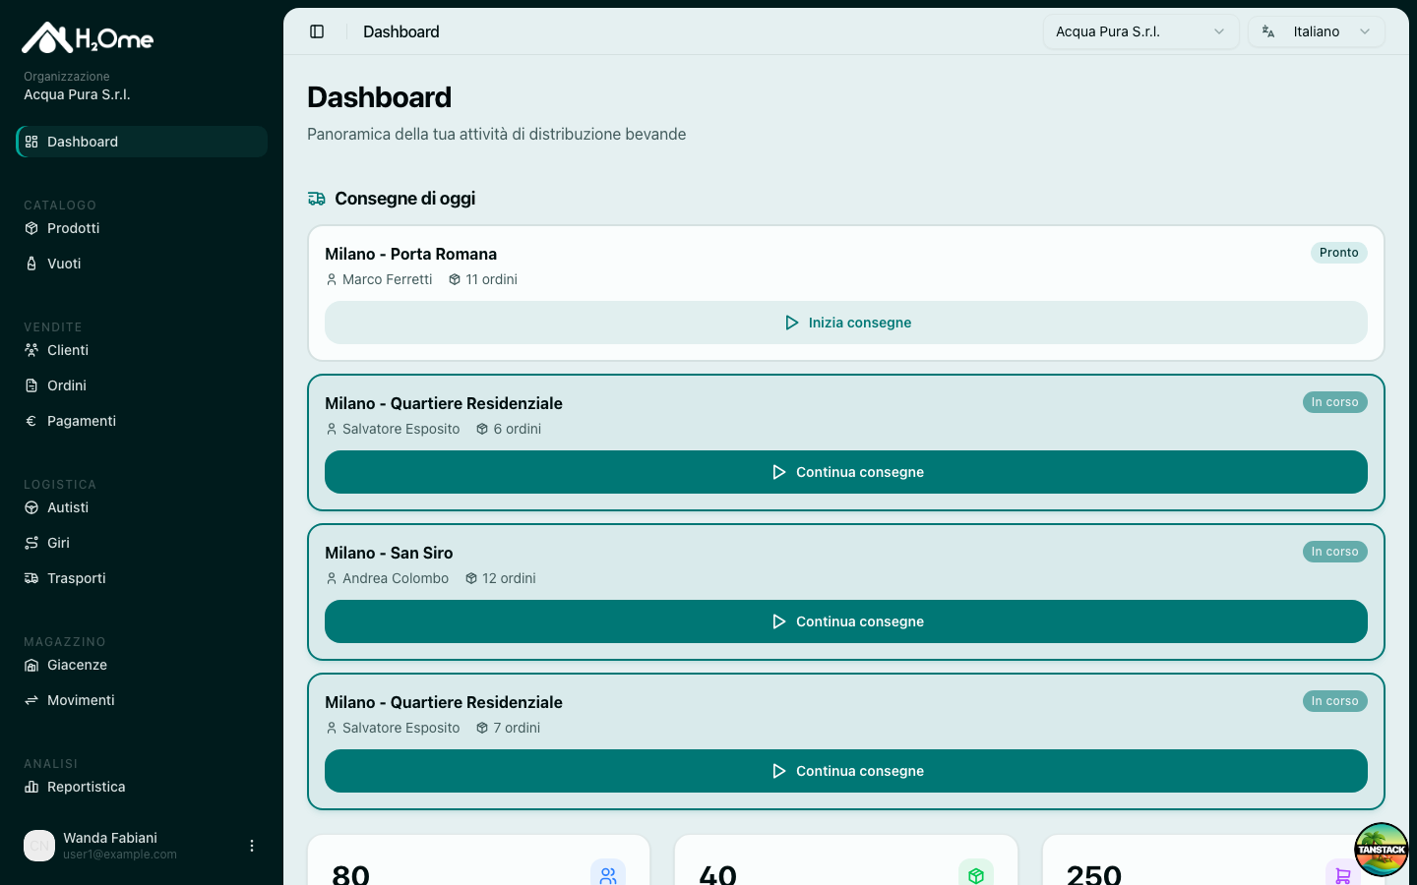Image resolution: width=1417 pixels, height=885 pixels.
Task: Click the H2Ome logo
Action: [x=88, y=37]
